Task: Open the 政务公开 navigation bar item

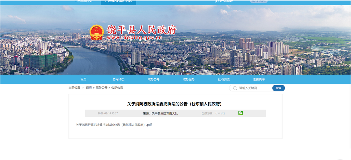Action: point(153,79)
